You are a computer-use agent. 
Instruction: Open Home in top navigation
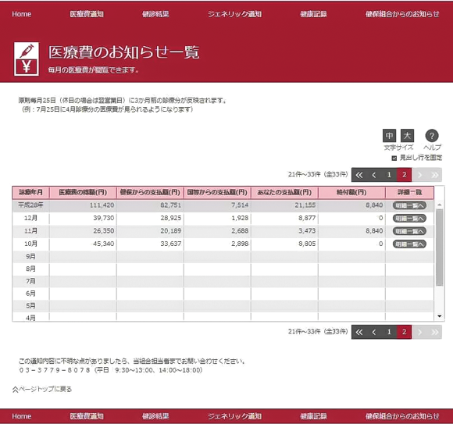click(22, 14)
